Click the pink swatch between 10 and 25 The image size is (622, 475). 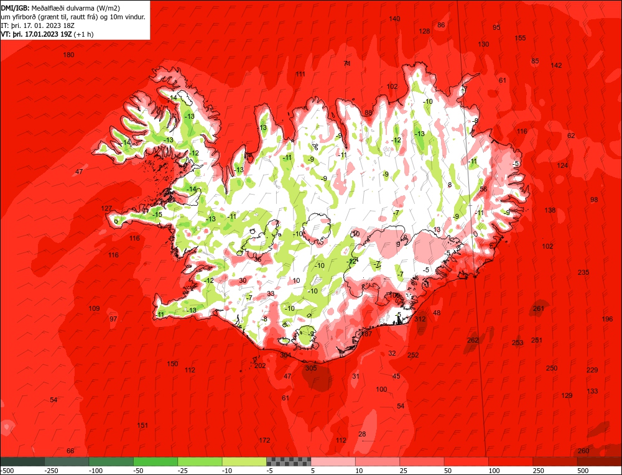pos(378,461)
